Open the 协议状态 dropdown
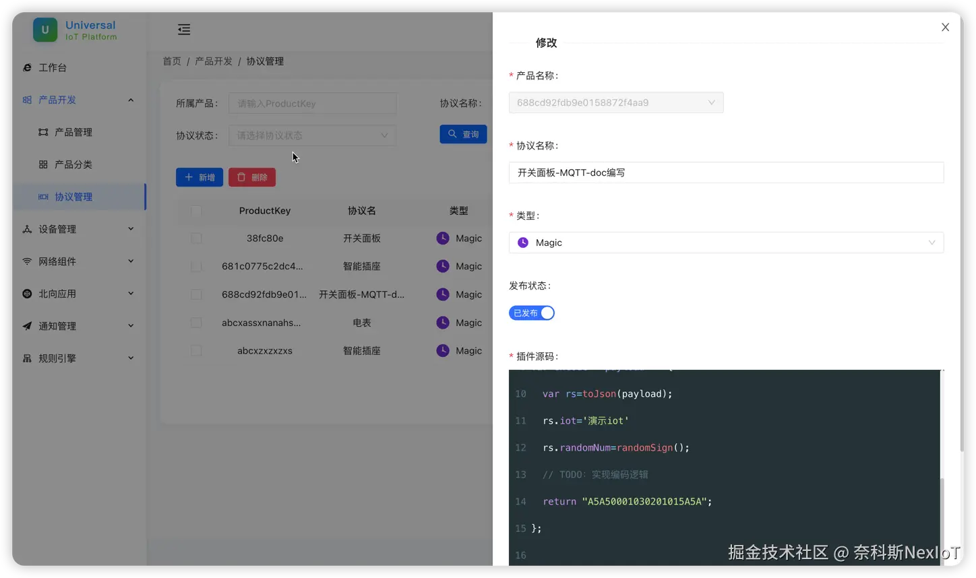The width and height of the screenshot is (976, 578). tap(312, 135)
